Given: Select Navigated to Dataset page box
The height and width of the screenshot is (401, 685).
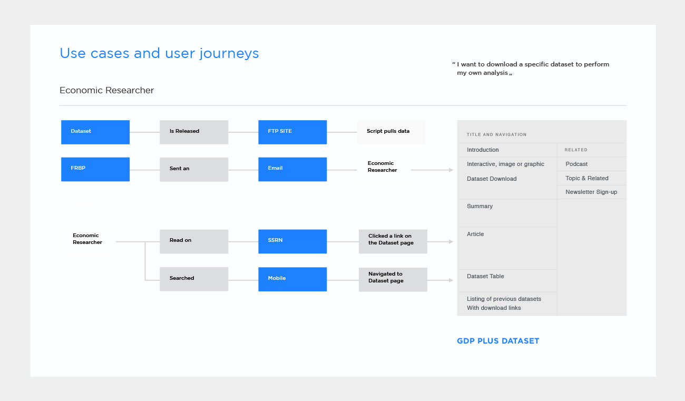Looking at the screenshot, I should click(393, 279).
